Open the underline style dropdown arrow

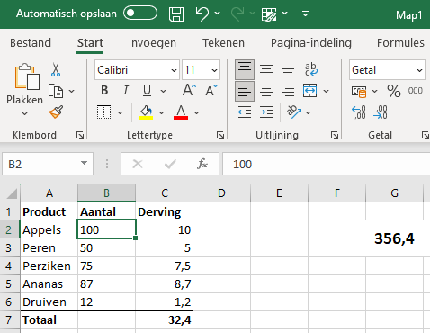pos(163,91)
